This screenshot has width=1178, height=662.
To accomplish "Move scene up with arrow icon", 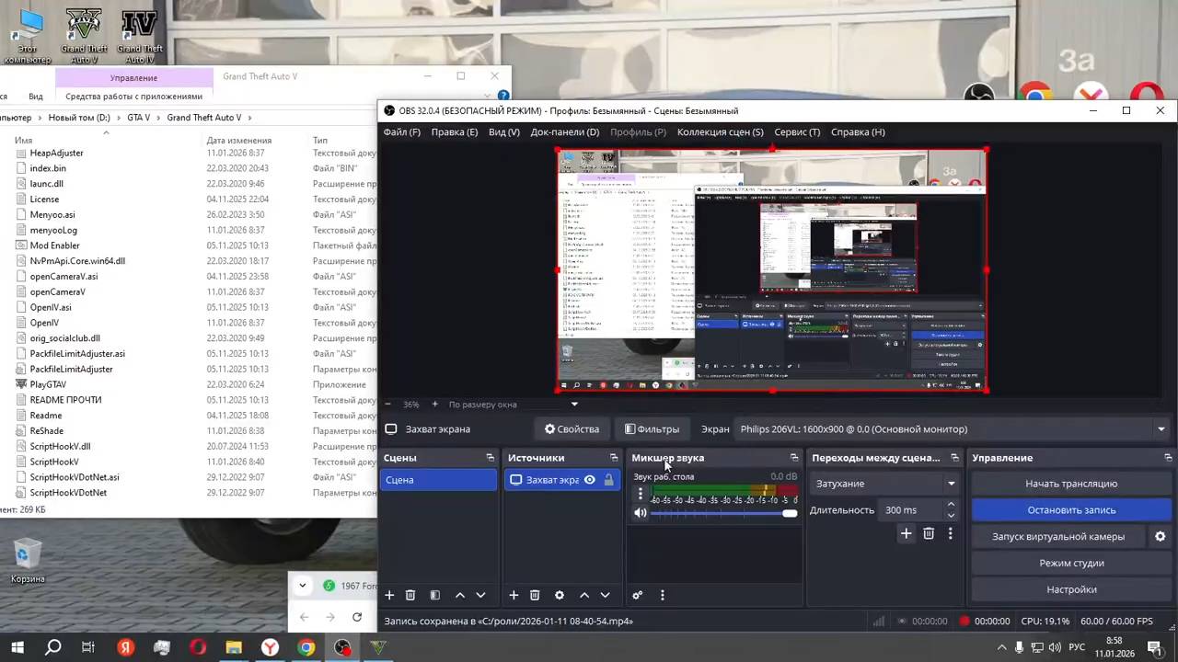I will (x=460, y=596).
